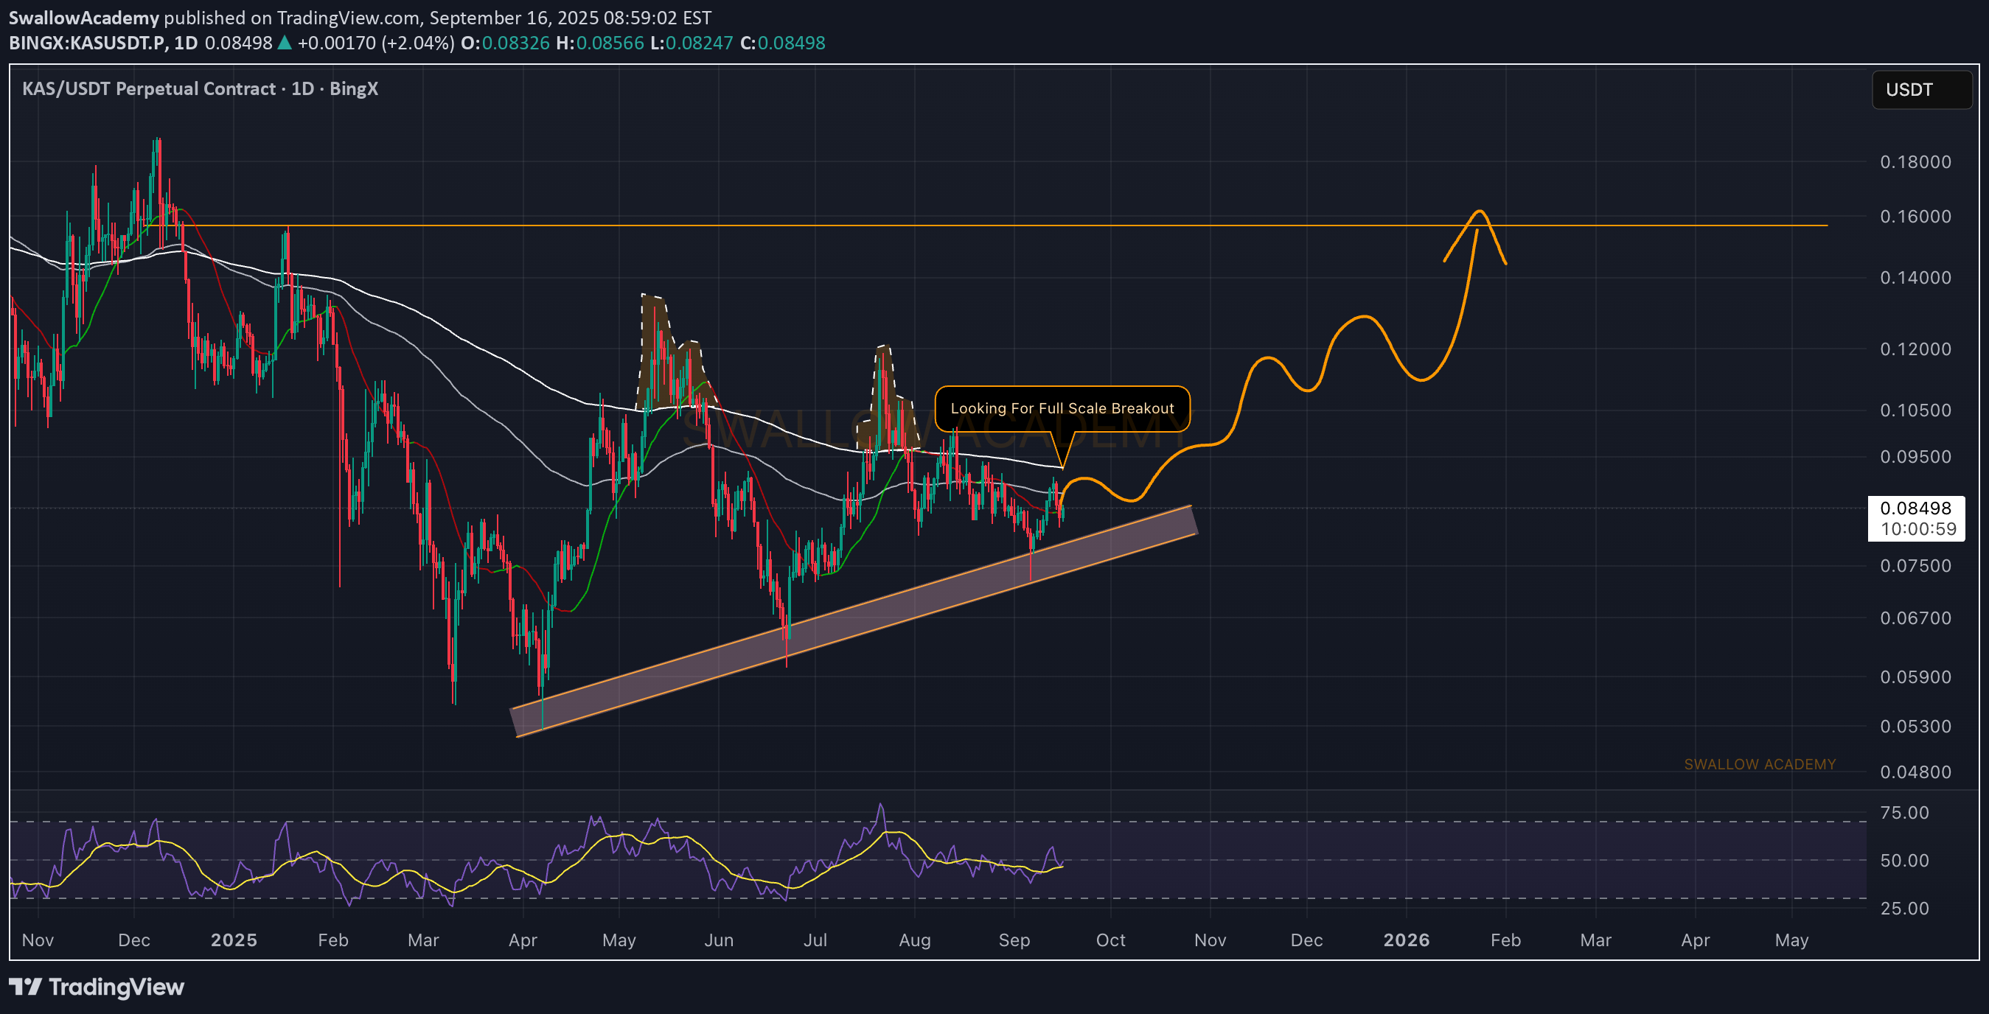Click the 0.14000 price axis label

(x=1916, y=277)
